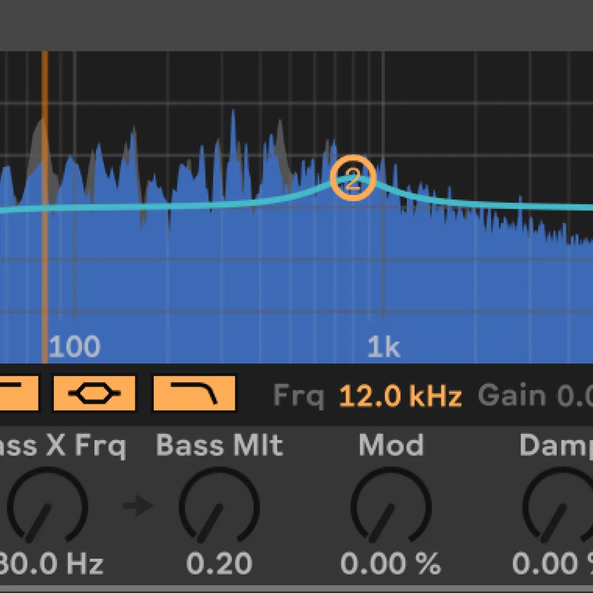
Task: Click the Frq value 12.0 kHz
Action: coord(400,395)
